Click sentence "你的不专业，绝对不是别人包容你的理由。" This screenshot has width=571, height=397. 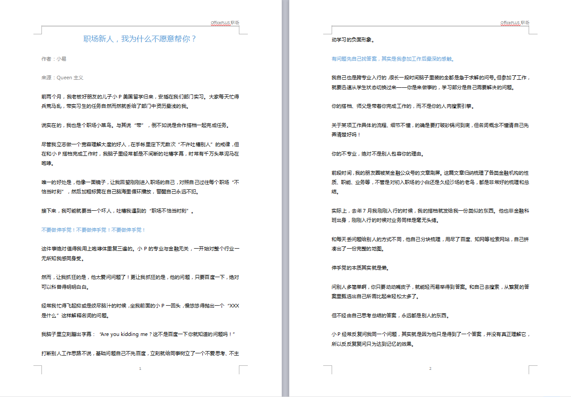378,154
